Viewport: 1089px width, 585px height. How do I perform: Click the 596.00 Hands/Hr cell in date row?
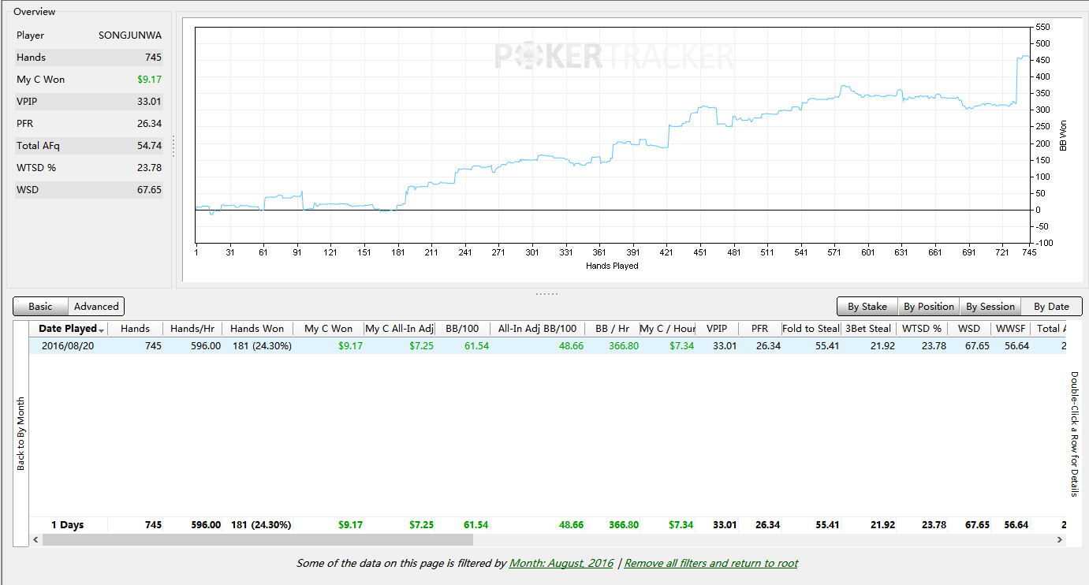click(x=205, y=345)
